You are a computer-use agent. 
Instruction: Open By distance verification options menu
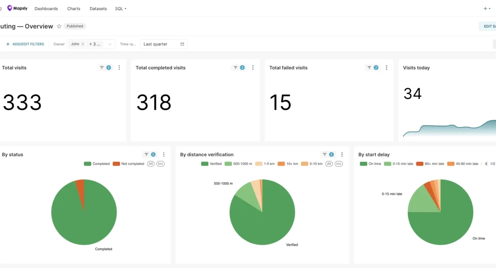[x=342, y=155]
